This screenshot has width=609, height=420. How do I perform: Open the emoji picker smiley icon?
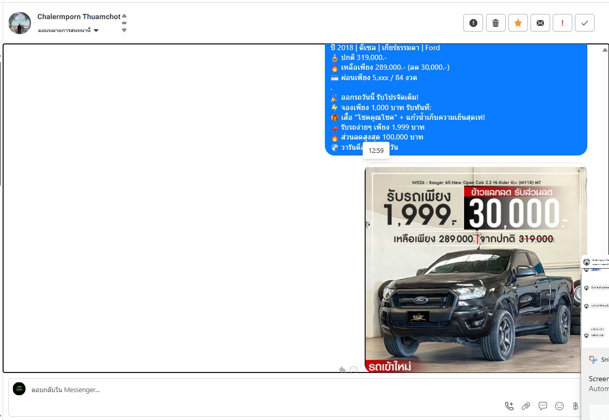(x=559, y=406)
